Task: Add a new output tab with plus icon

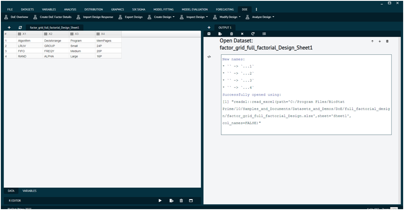Action: (209, 27)
